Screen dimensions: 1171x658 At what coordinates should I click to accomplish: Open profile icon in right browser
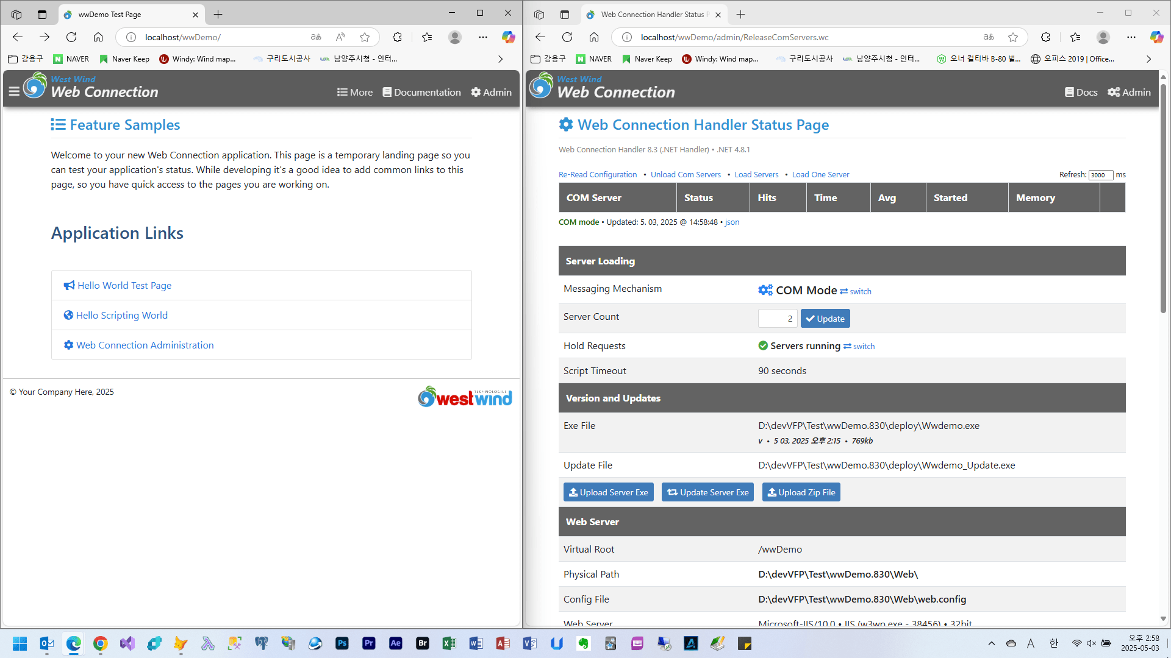coord(1103,37)
